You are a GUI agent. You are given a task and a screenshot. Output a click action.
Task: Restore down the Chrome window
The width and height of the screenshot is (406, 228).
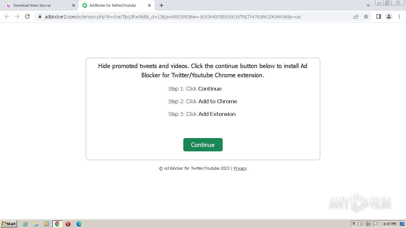(387, 3)
